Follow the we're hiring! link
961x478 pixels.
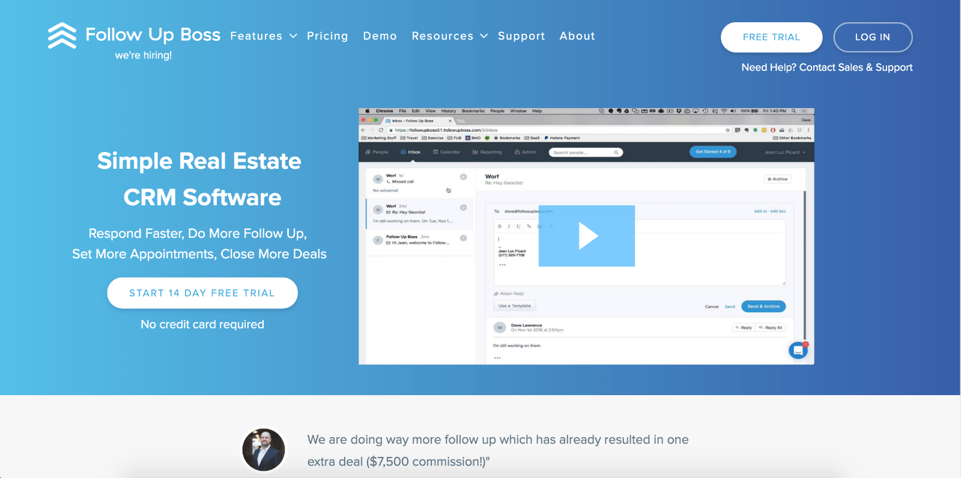click(x=144, y=55)
